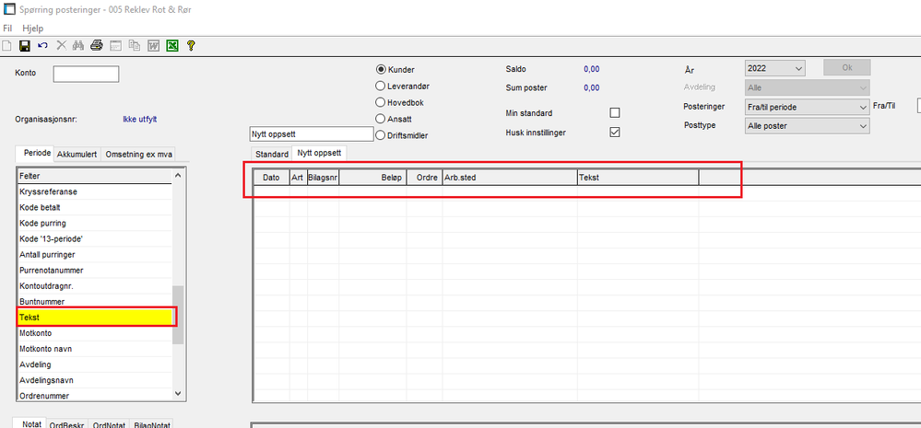Screen dimensions: 921x428
Task: Select Ordrenummer in the Felter list
Action: pyautogui.click(x=95, y=395)
